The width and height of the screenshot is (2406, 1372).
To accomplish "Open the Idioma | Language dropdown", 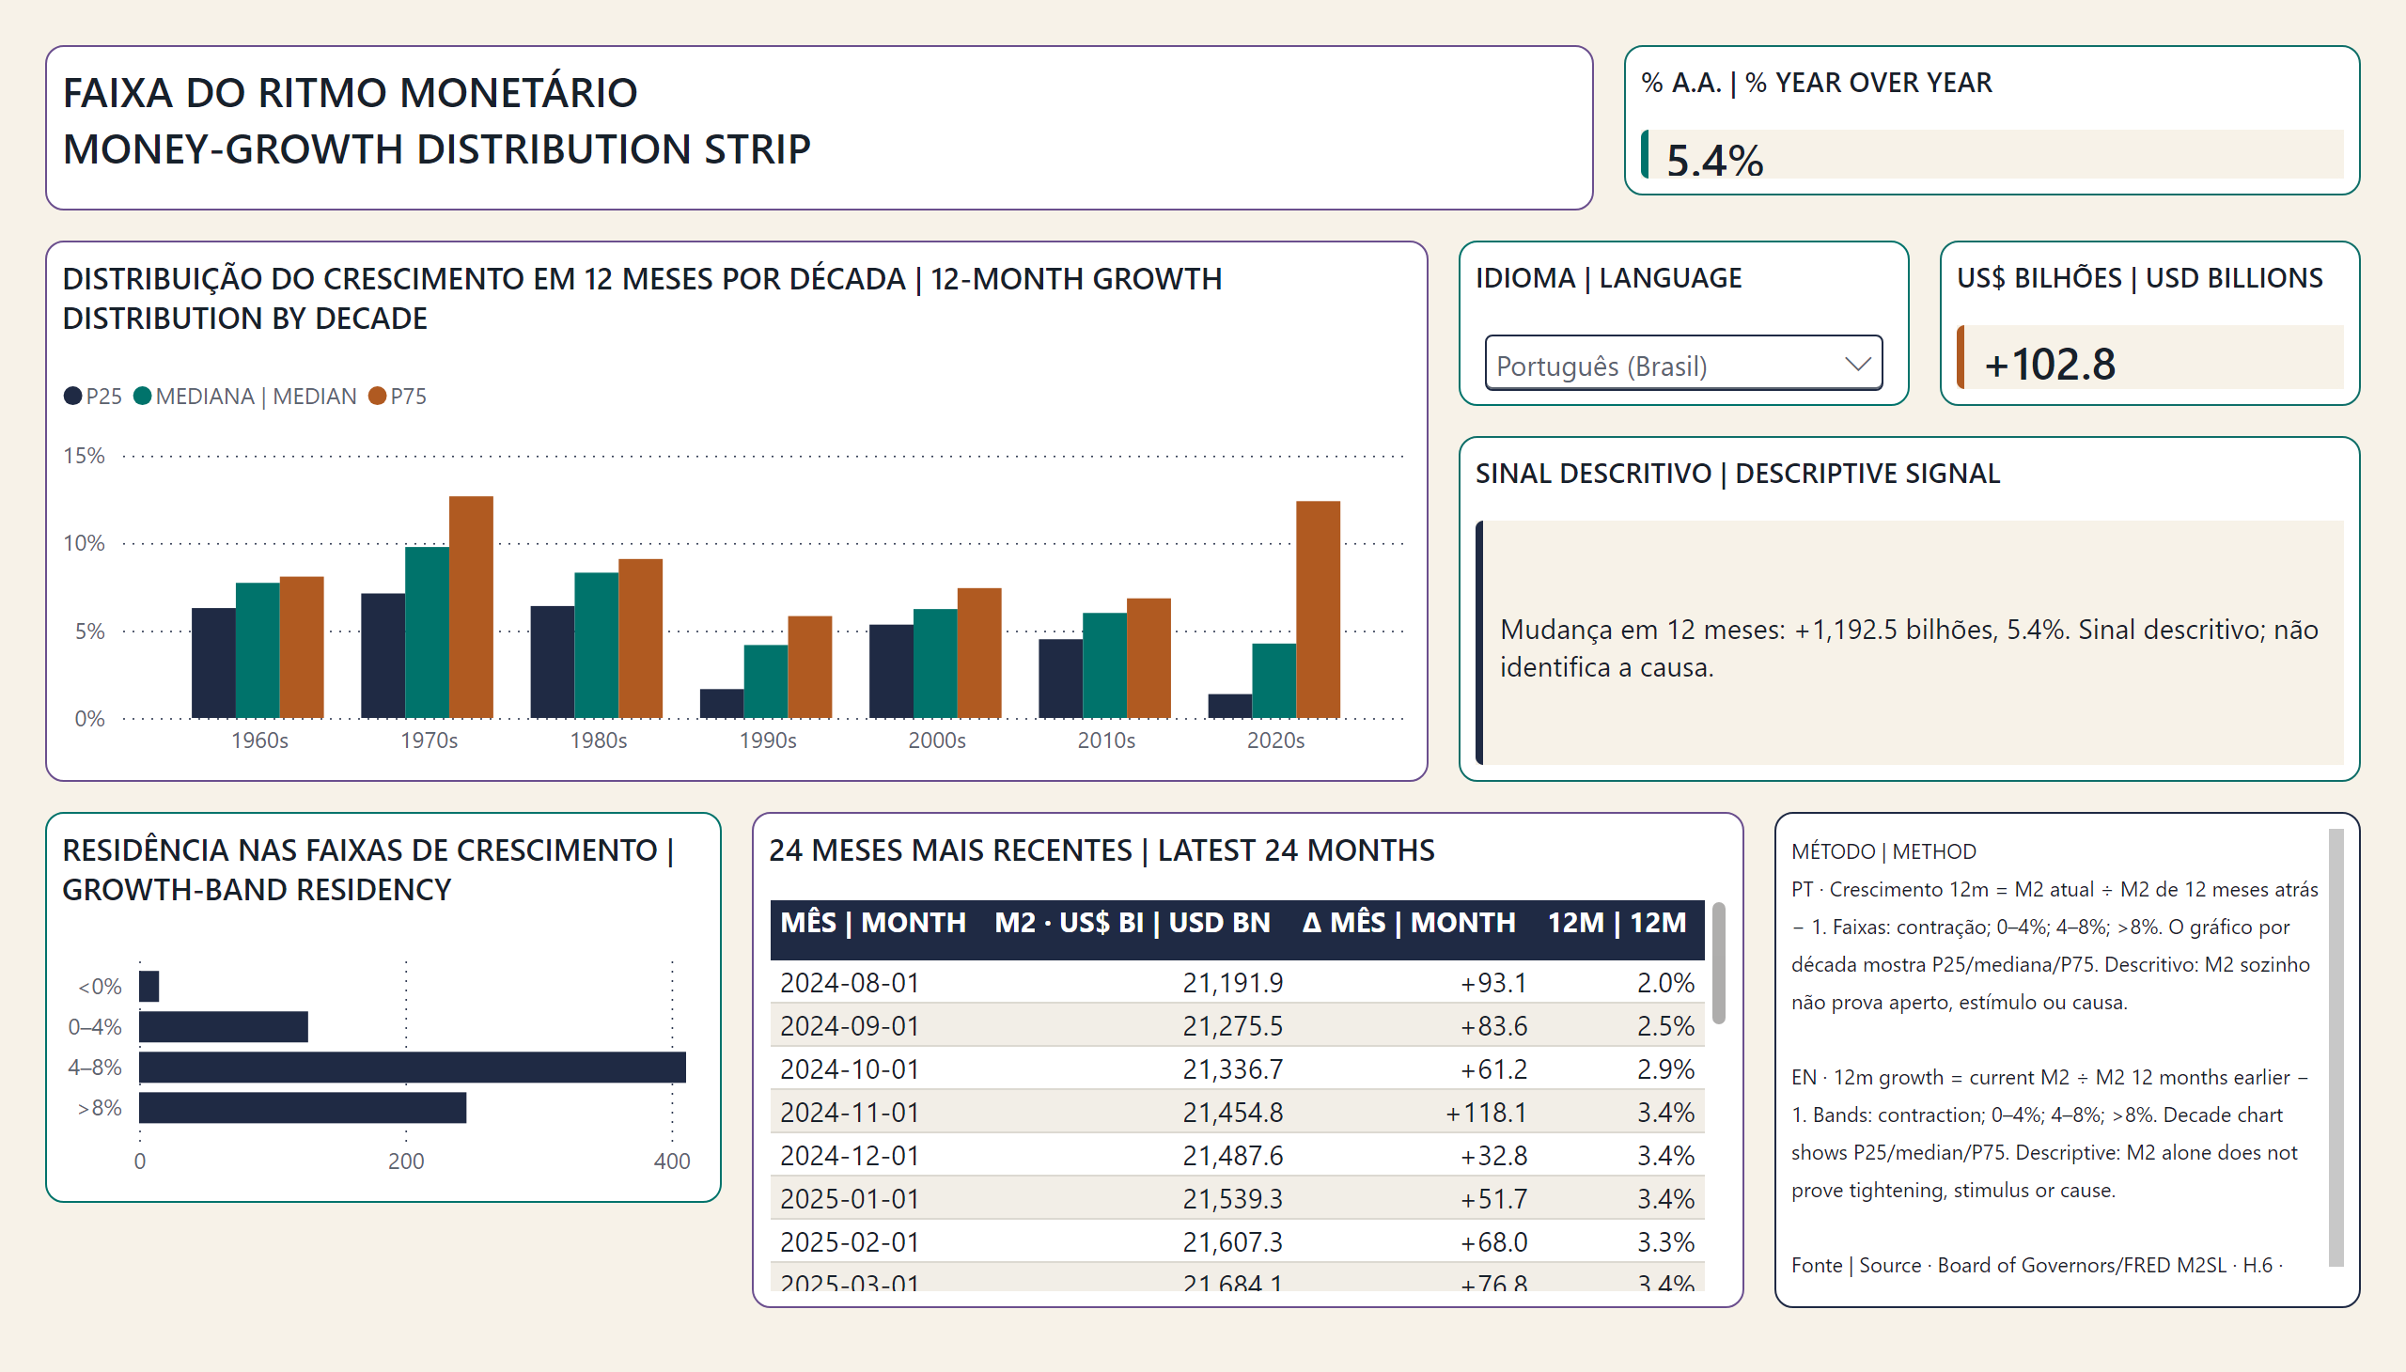I will [x=1683, y=364].
